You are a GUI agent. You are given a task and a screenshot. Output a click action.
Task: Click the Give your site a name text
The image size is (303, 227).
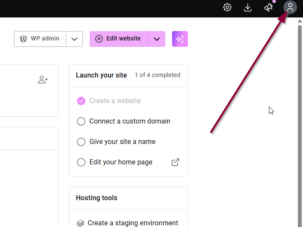tap(122, 142)
